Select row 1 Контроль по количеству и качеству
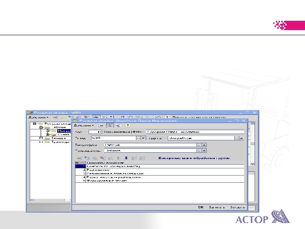Viewport: 305px width, 229px height. click(x=160, y=166)
